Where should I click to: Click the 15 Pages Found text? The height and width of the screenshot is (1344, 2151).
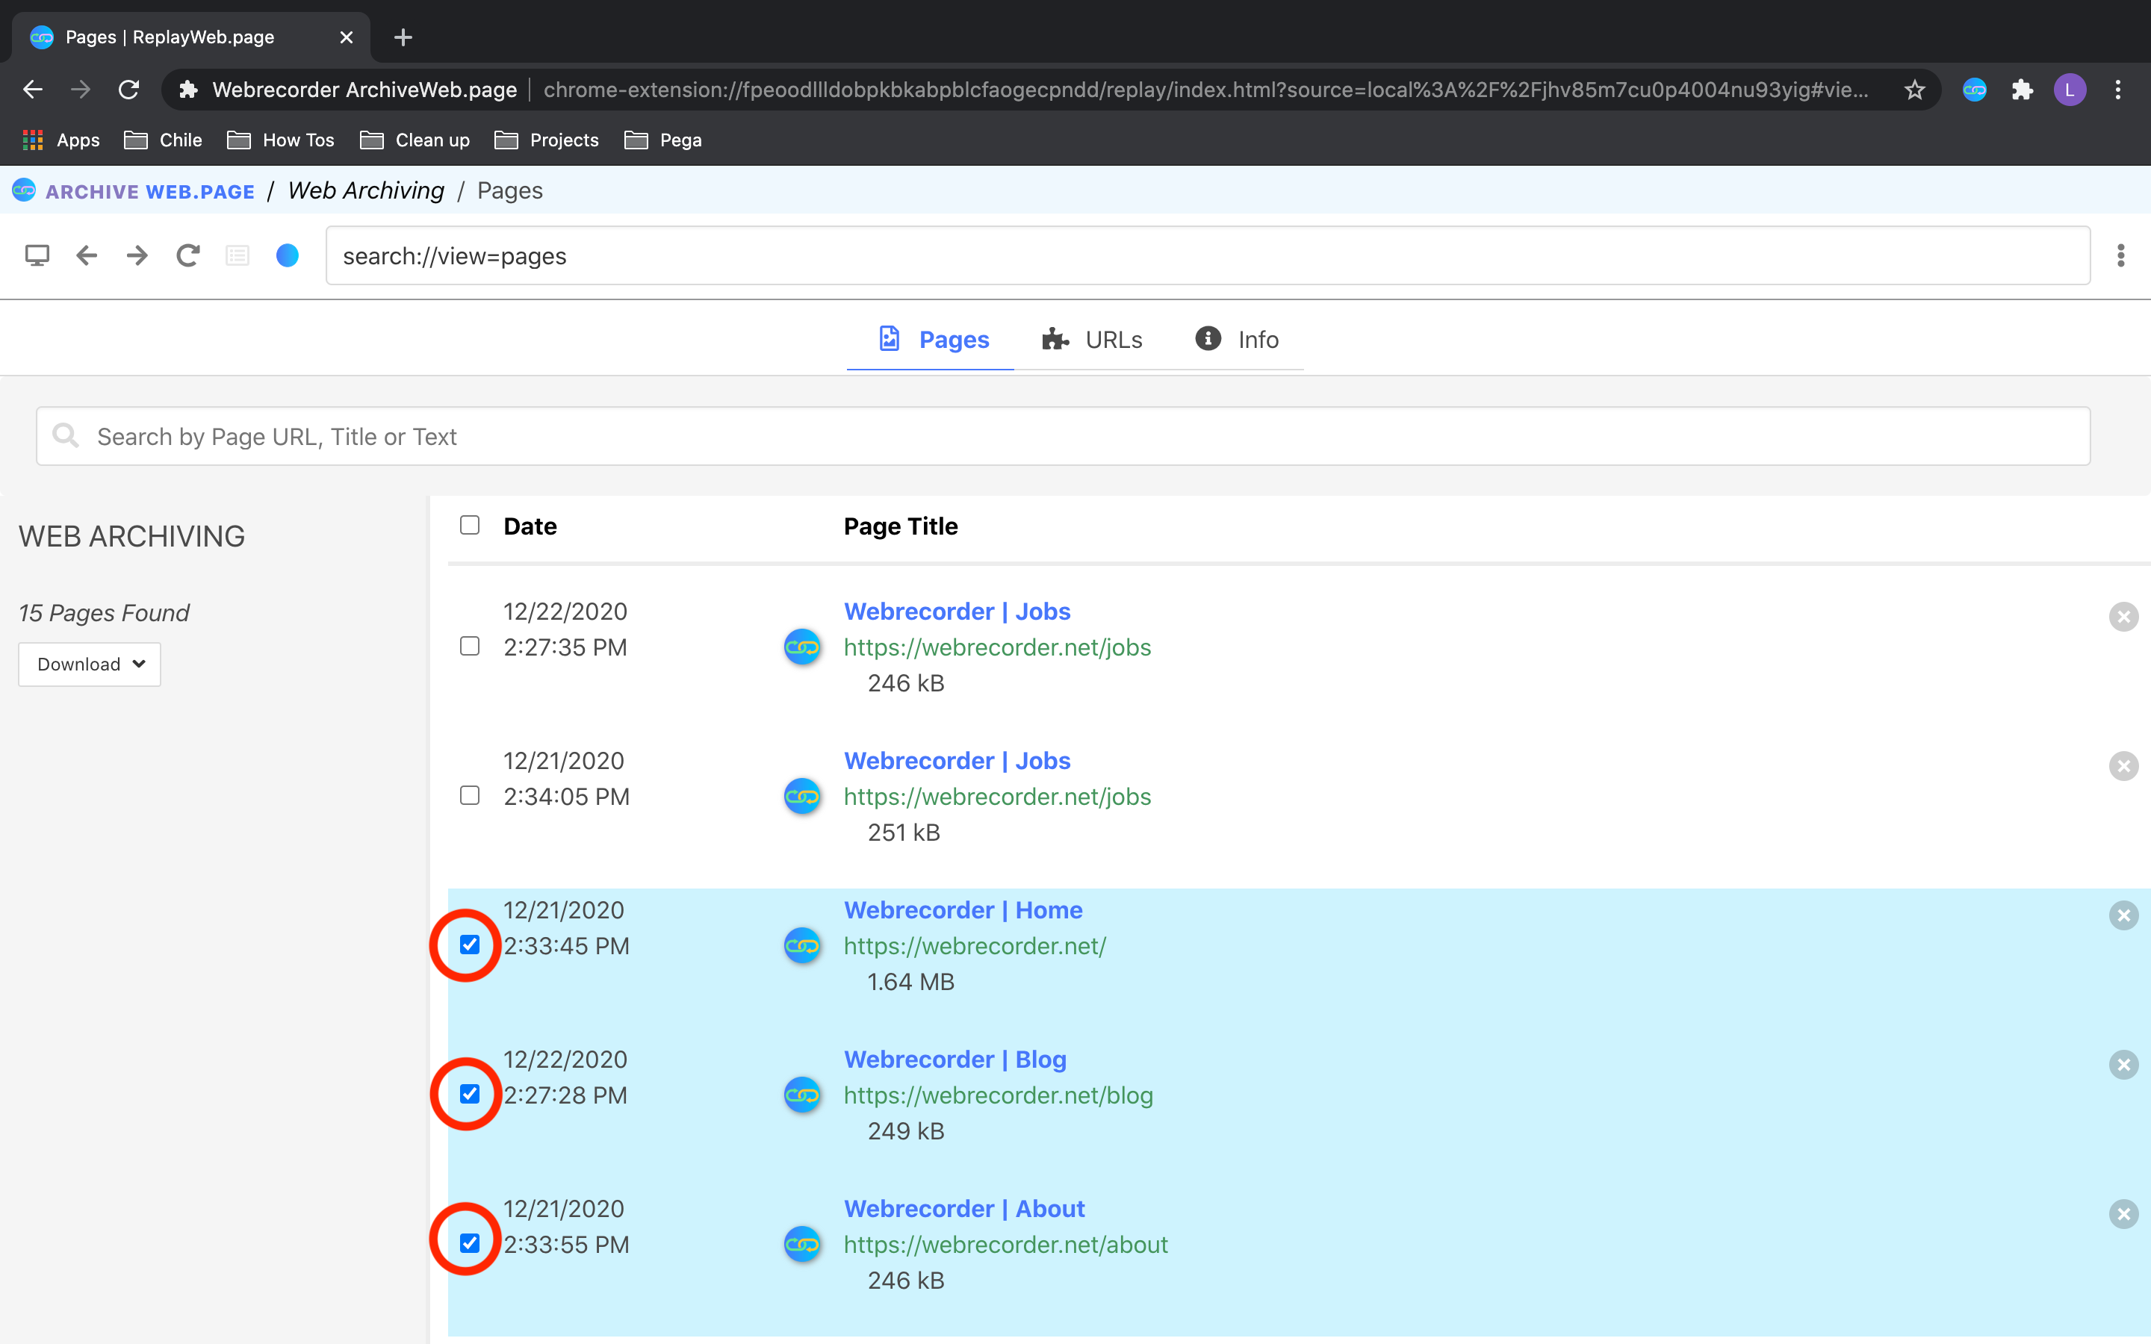coord(104,613)
